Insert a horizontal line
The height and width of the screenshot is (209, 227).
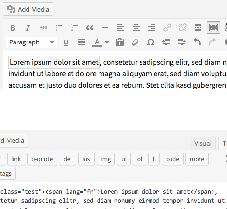105,28
